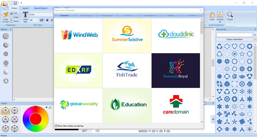Click the Resources search input field
This screenshot has height=137, width=257.
(234, 35)
